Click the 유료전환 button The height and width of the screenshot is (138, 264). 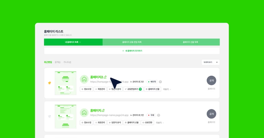[x=147, y=123]
